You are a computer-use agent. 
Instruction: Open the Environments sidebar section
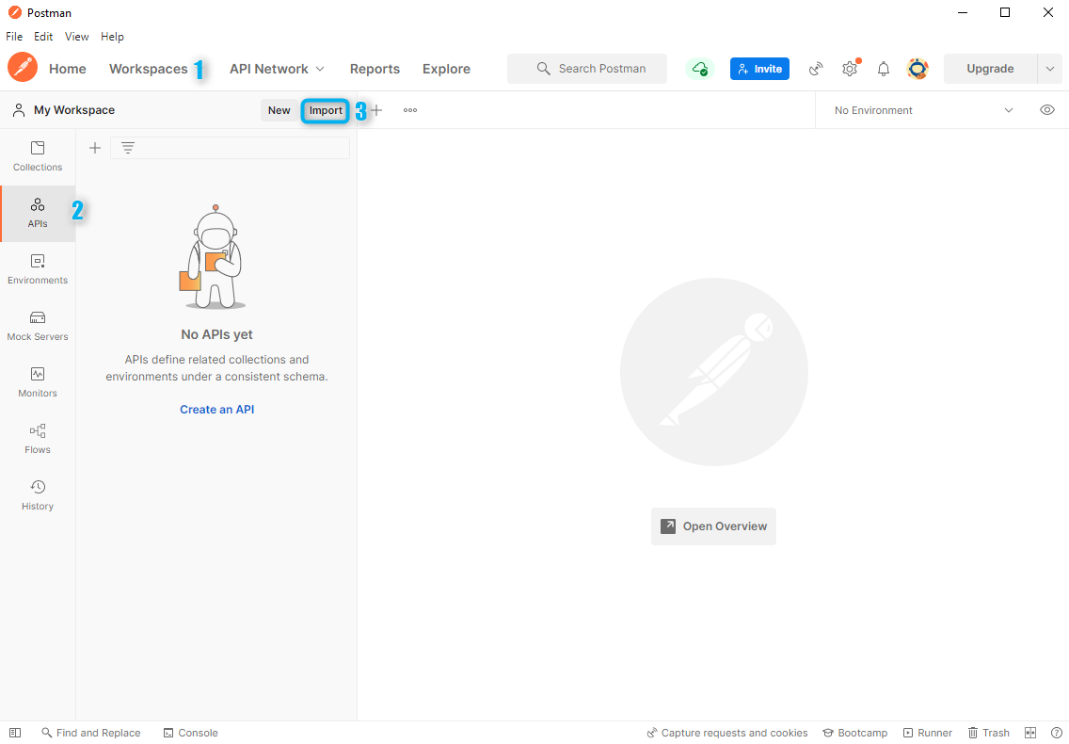click(38, 269)
